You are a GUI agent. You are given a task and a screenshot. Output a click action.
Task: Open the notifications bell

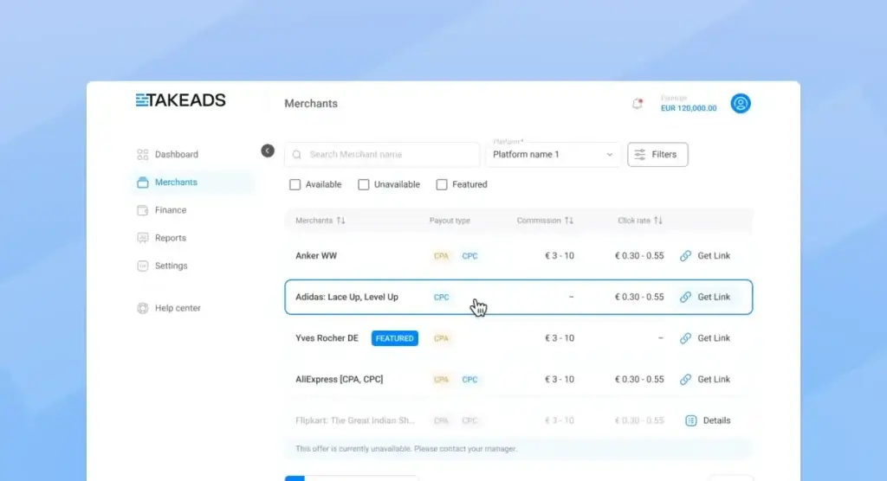pos(637,104)
